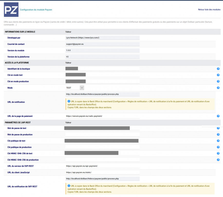Click the Version du module 1.0.0 field

point(103,51)
